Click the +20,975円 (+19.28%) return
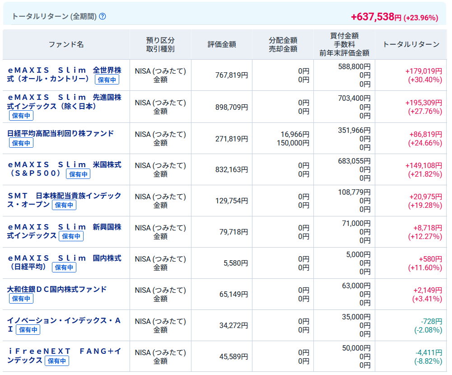 (x=425, y=201)
